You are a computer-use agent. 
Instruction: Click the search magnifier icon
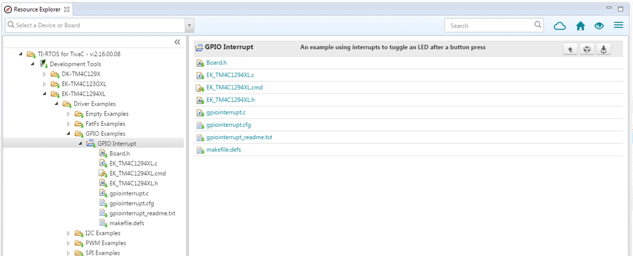point(538,24)
